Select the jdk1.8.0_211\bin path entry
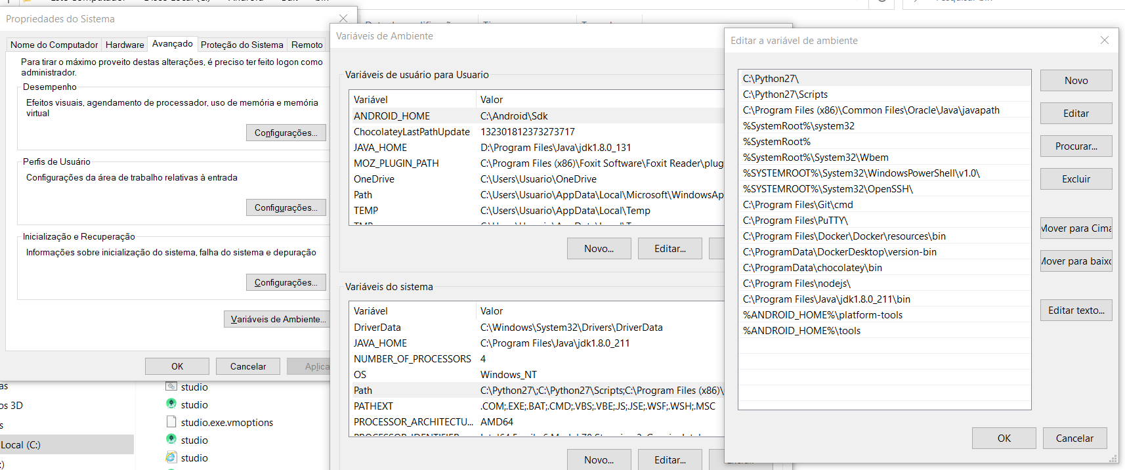 (884, 299)
